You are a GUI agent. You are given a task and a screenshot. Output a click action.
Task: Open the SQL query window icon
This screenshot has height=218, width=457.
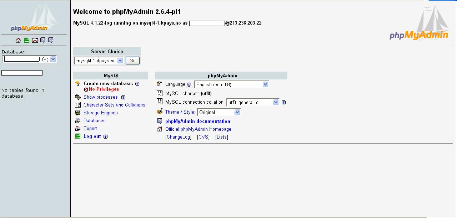[x=35, y=40]
